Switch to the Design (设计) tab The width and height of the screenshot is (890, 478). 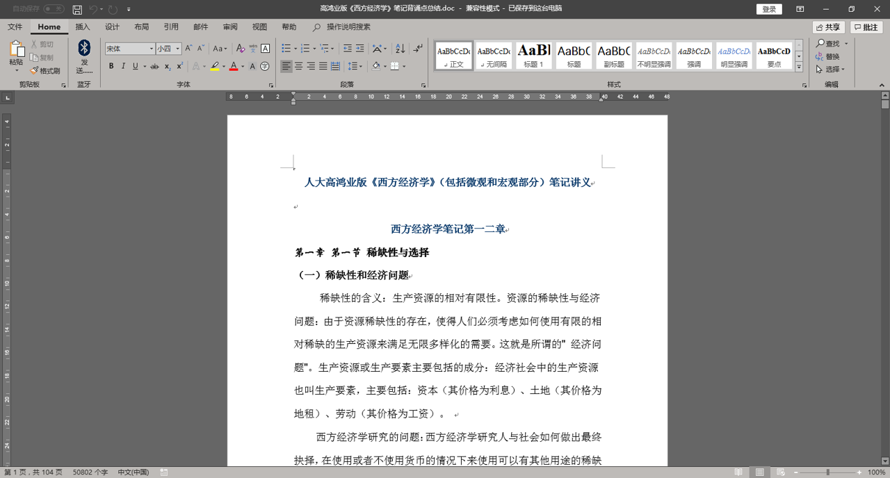point(112,27)
